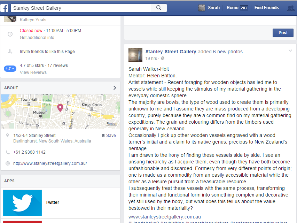297x223 pixels.
Task: Click the 4.7 star rating badge
Action: 10,69
